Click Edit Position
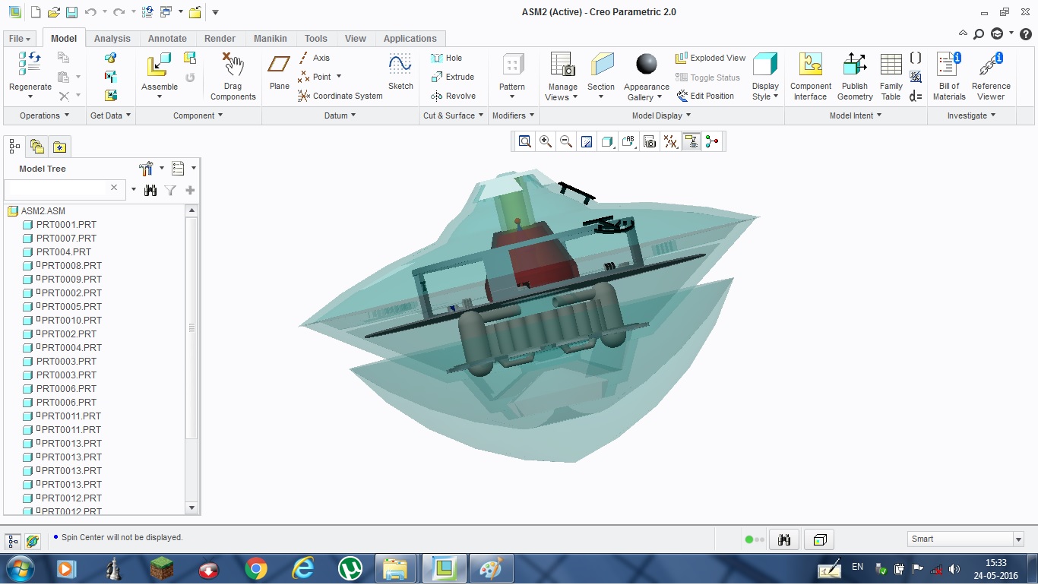The image size is (1038, 585). pos(705,96)
